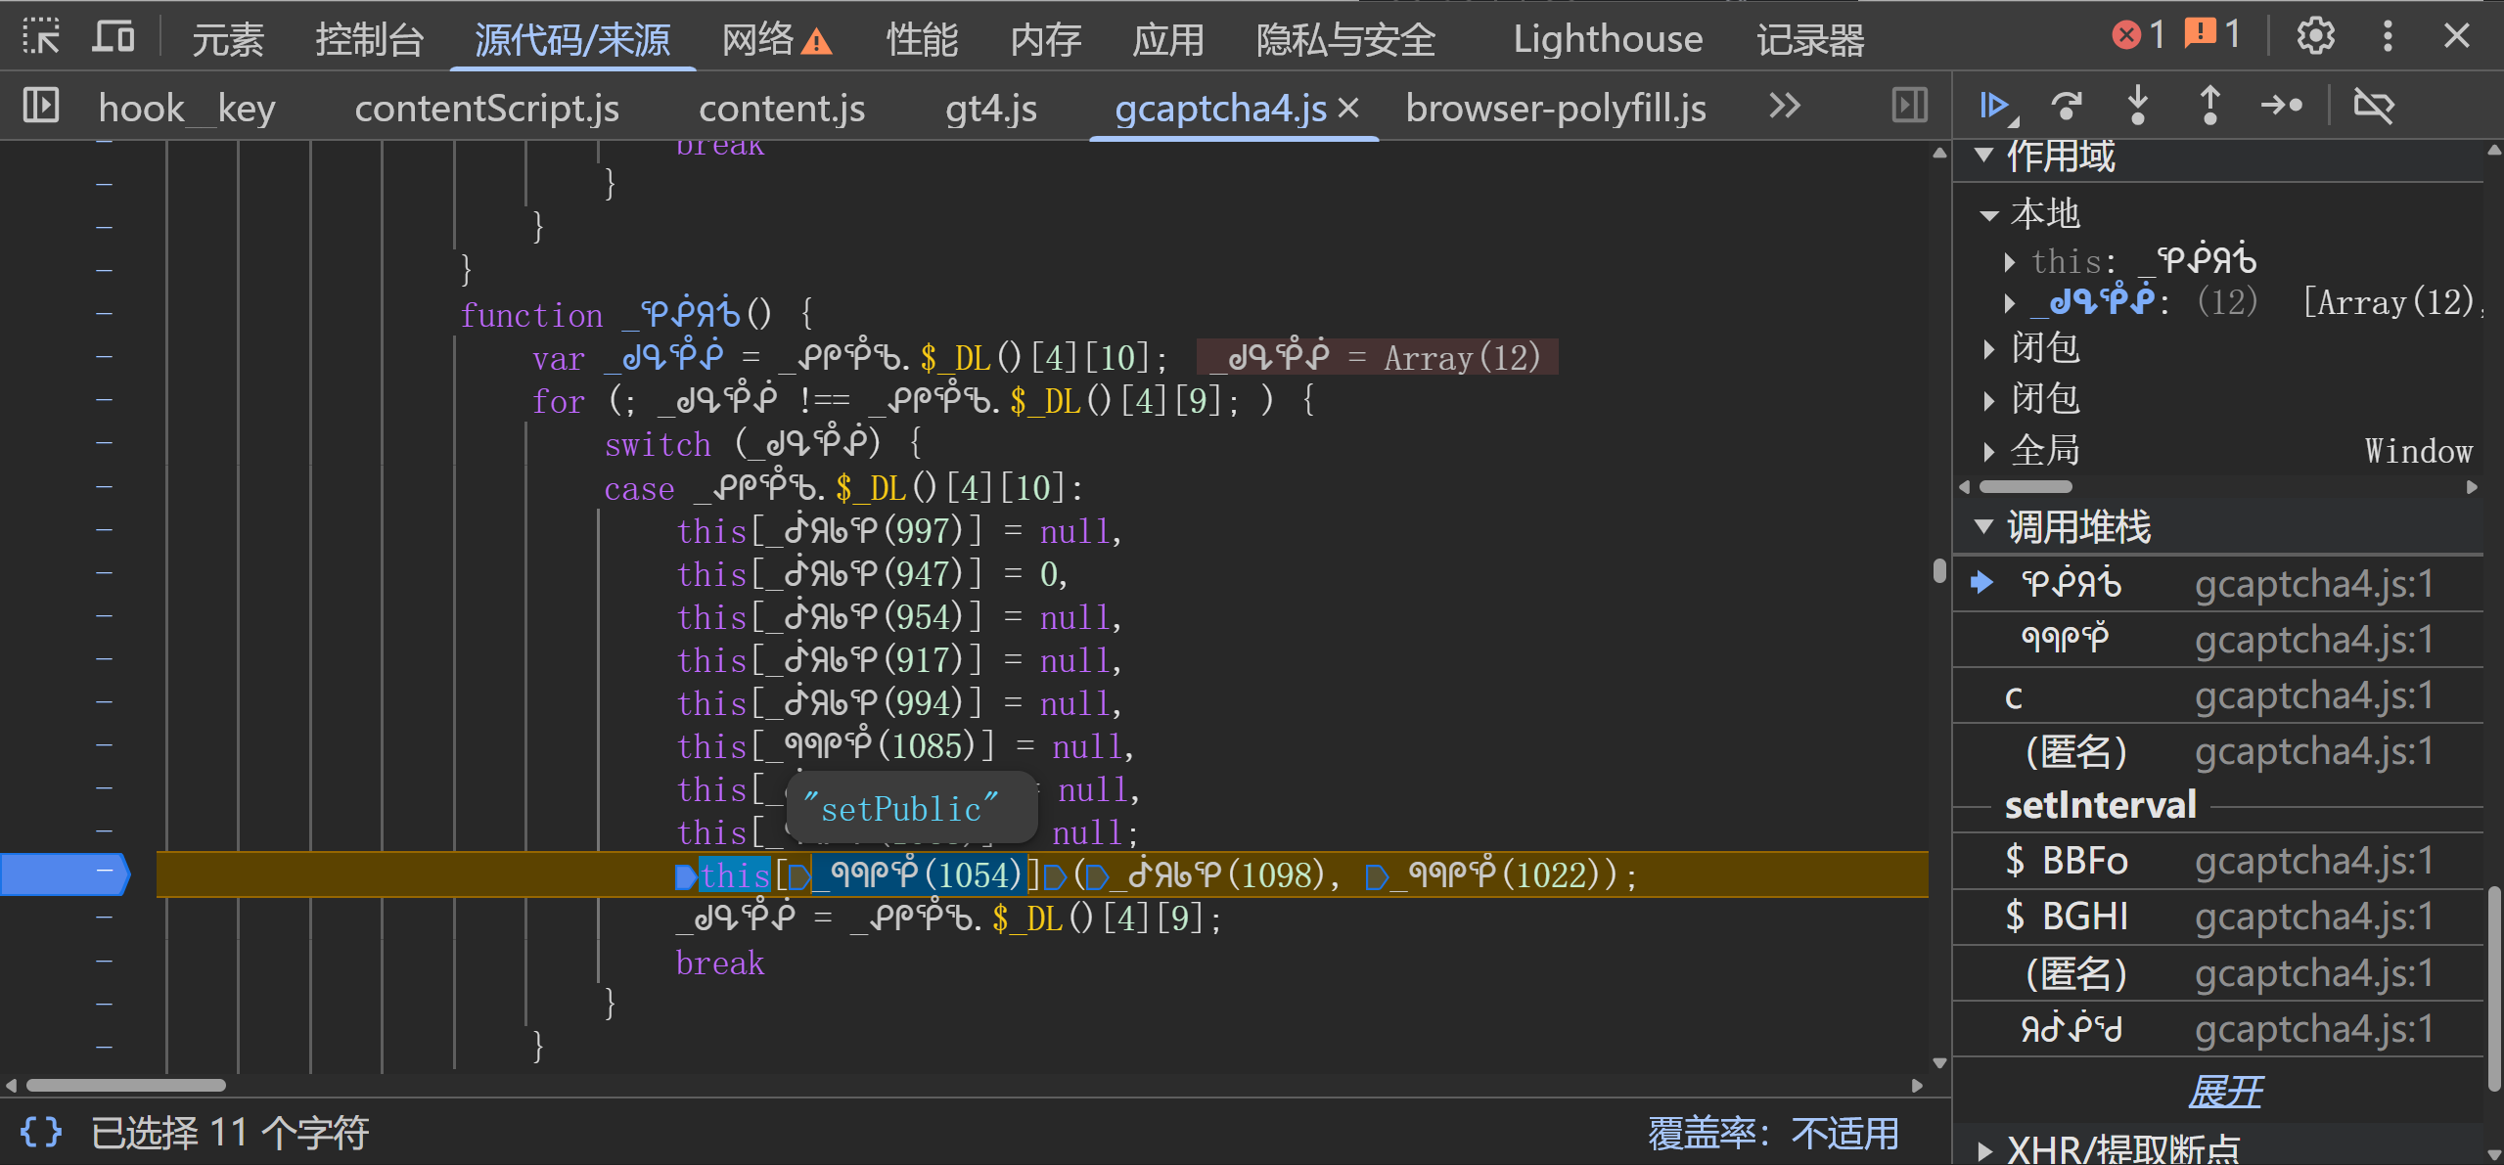Open the gt4.js file tab
Screen dimensions: 2504x1165
[x=990, y=107]
